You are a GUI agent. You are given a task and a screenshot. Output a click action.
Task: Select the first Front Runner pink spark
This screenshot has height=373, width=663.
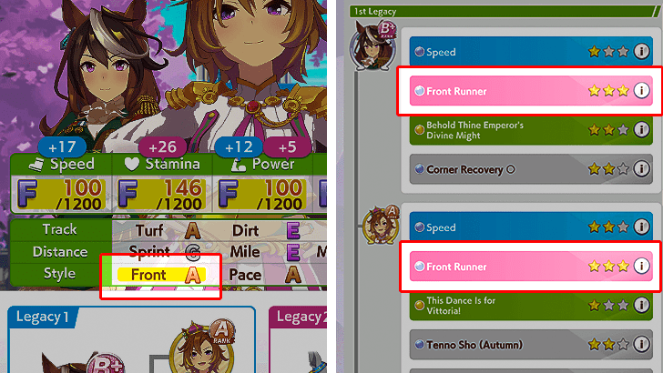coord(531,91)
